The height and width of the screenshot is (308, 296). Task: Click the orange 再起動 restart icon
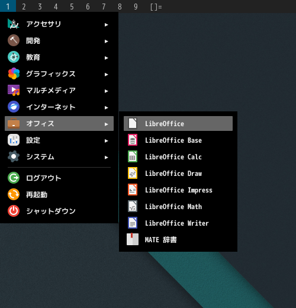[x=14, y=194]
